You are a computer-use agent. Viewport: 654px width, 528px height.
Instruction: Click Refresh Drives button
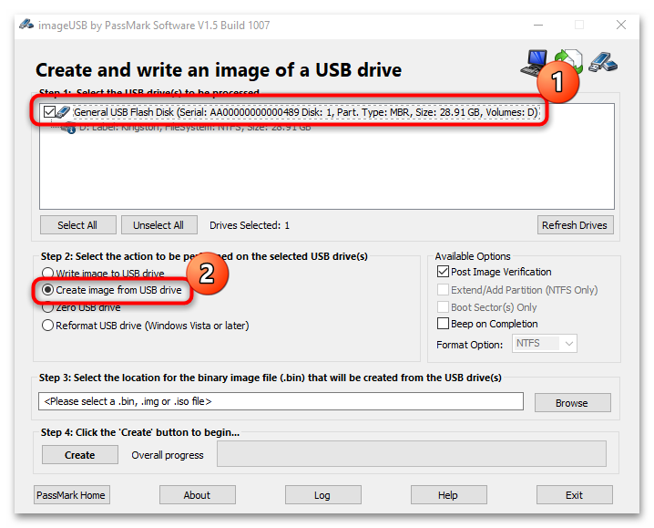pos(575,225)
